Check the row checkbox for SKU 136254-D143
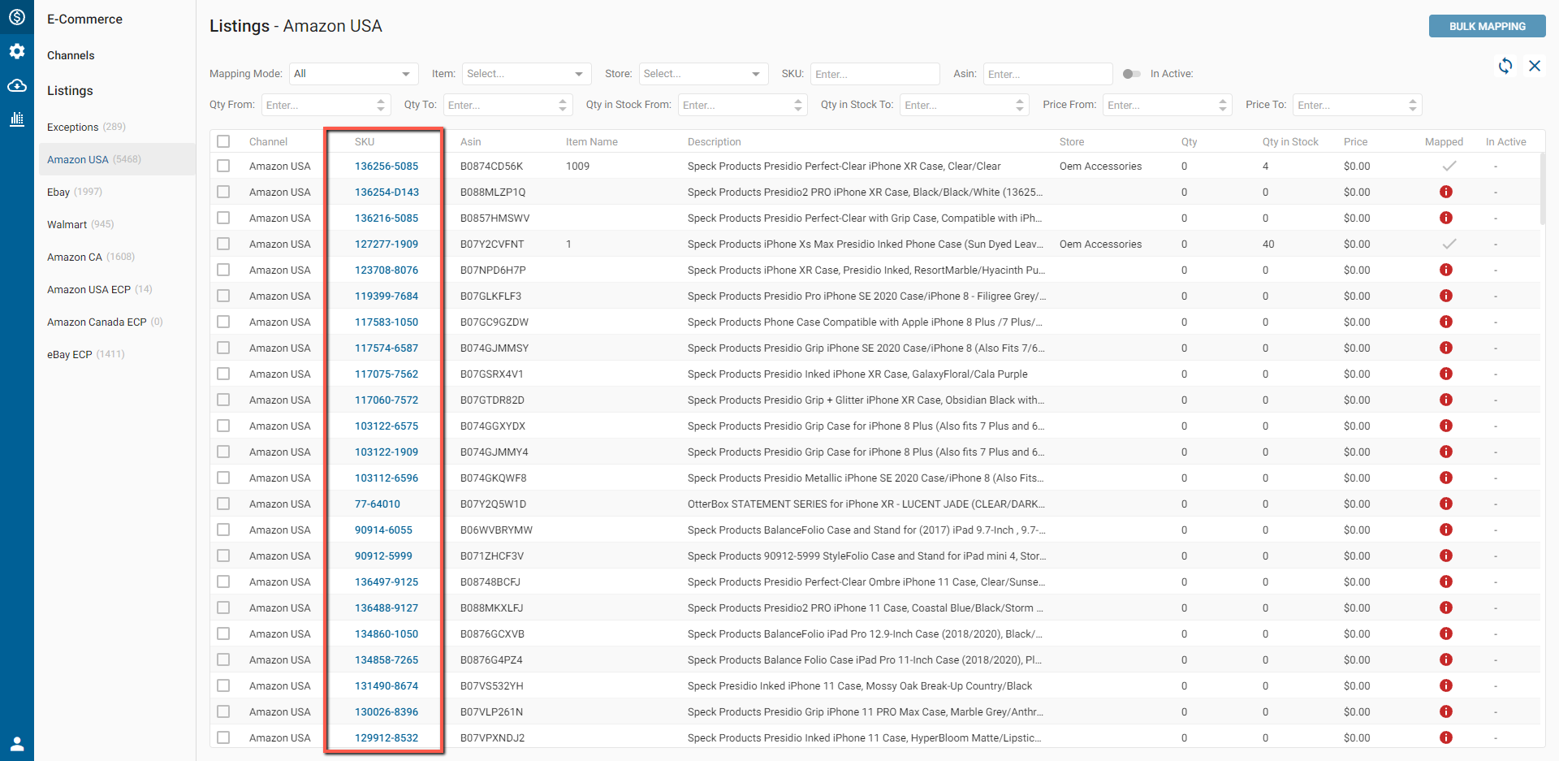Screen dimensions: 1559x761 coord(223,192)
